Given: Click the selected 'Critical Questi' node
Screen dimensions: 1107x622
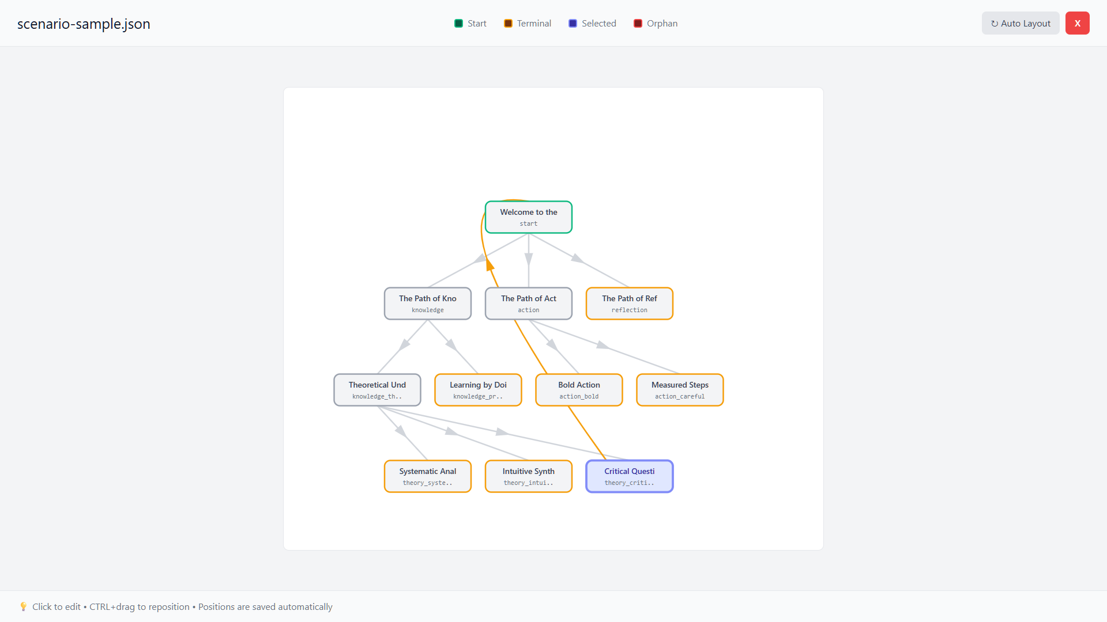Looking at the screenshot, I should [629, 476].
